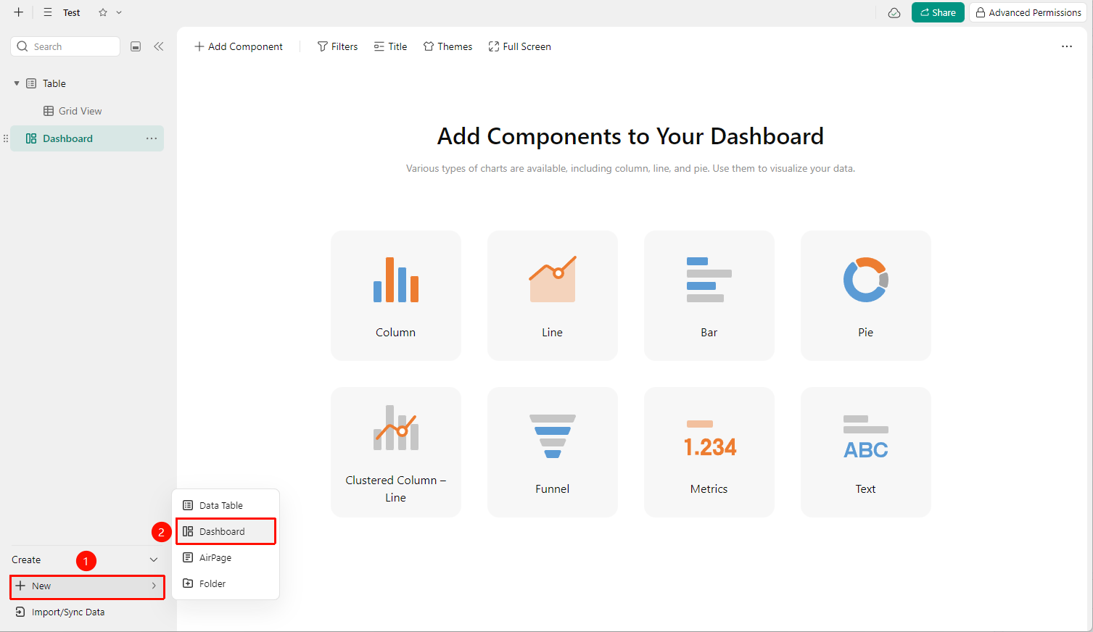Image resolution: width=1093 pixels, height=632 pixels.
Task: Open the dashboard's three-dot overflow menu
Action: (x=1067, y=46)
